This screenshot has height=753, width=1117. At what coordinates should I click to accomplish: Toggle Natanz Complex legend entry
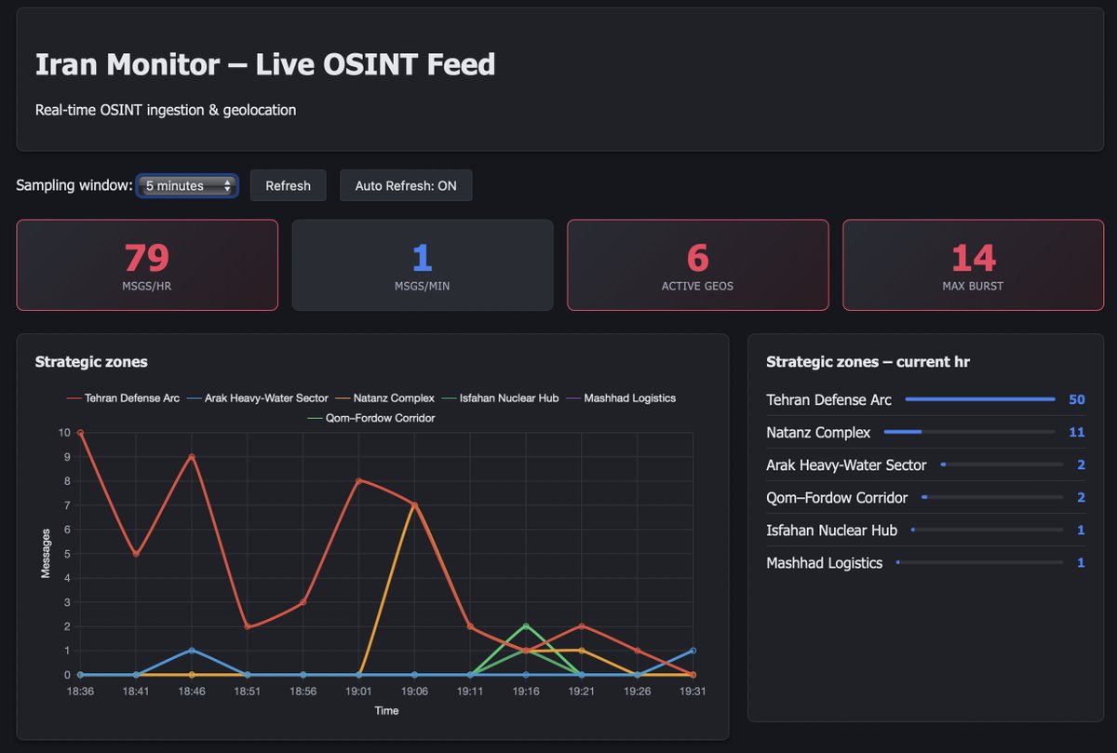coord(385,397)
